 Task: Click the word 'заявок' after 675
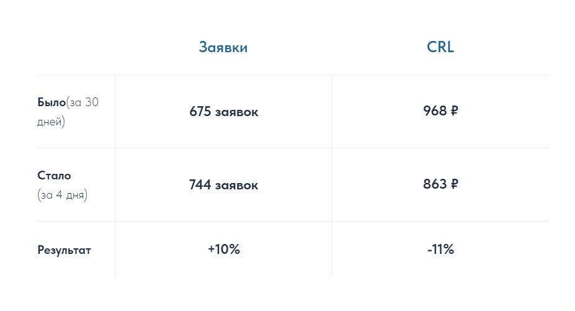(x=237, y=112)
